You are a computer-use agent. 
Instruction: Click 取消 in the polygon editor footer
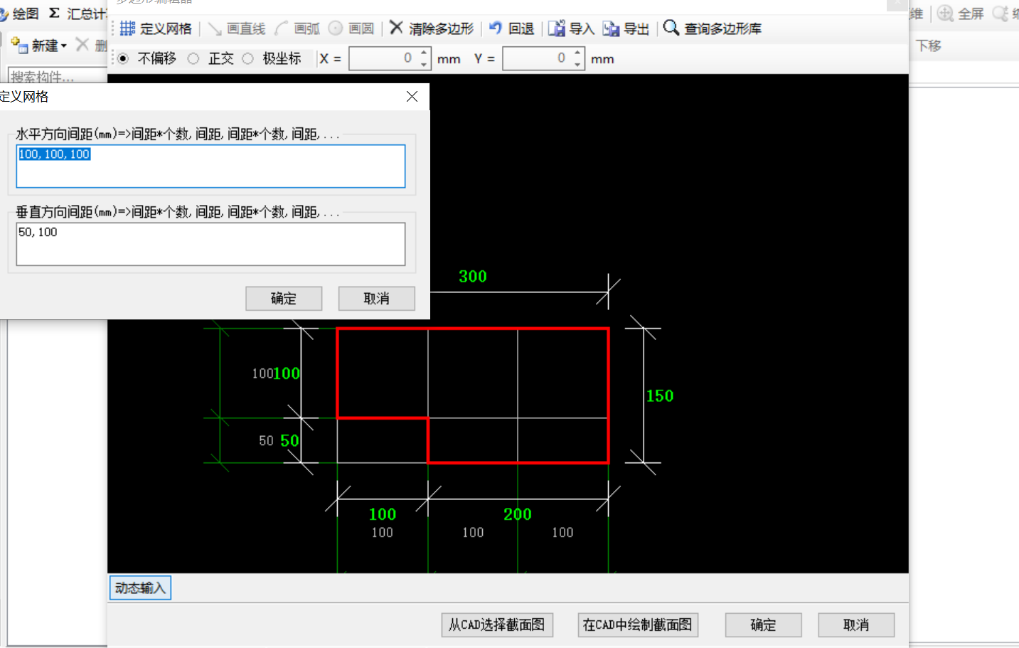[x=856, y=625]
